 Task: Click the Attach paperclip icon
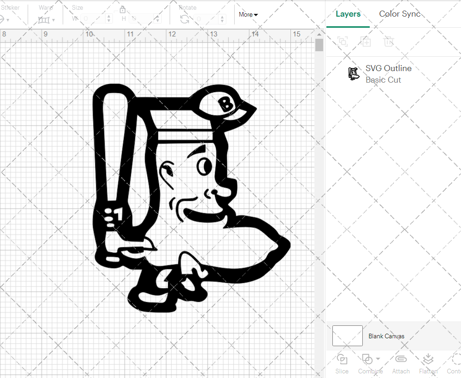coord(401,360)
